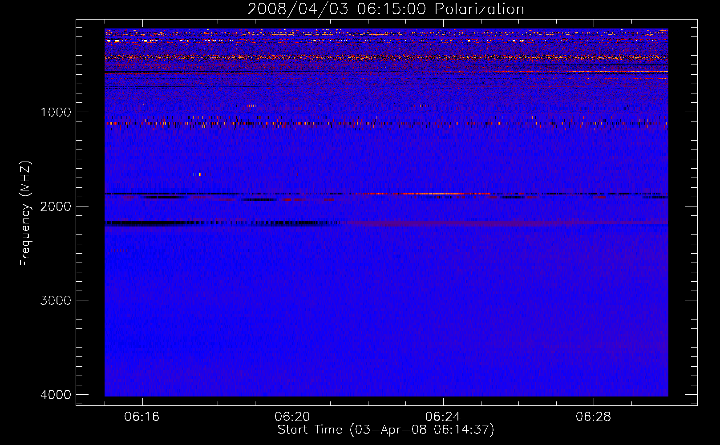Image resolution: width=720 pixels, height=445 pixels.
Task: Select the 4000 frequency tick label
Action: click(56, 395)
